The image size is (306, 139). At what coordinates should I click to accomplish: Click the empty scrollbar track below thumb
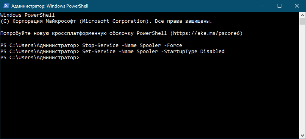click(x=303, y=79)
